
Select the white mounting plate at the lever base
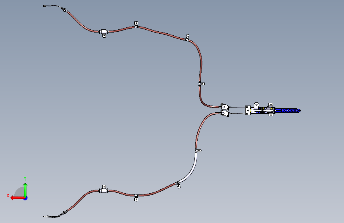[248, 110]
